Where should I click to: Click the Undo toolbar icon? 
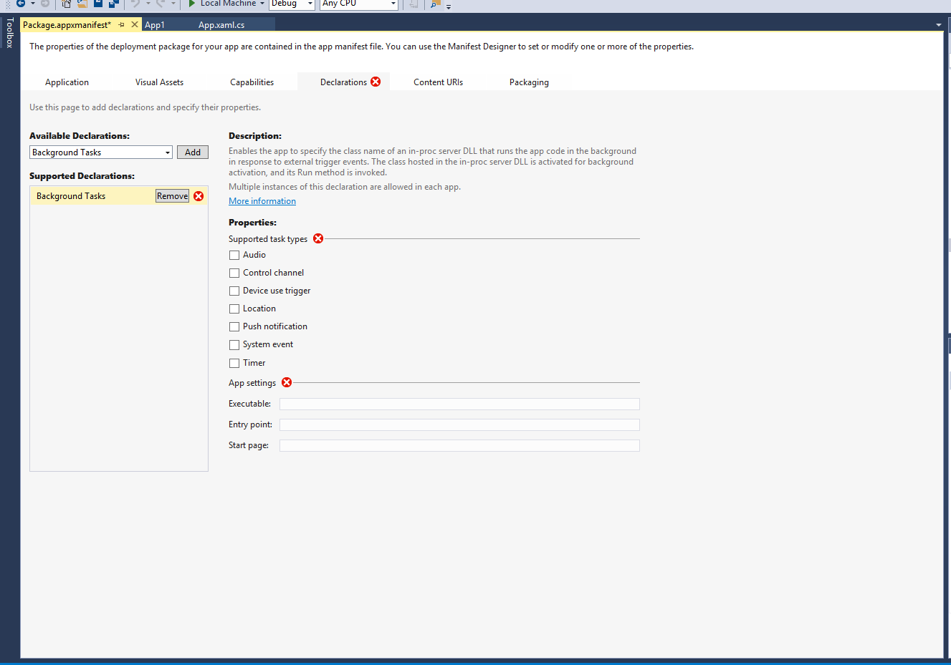135,4
